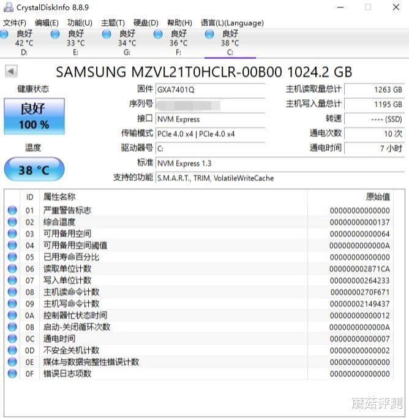Image resolution: width=409 pixels, height=418 pixels.
Task: Click the drive letter field C:
Action: click(211, 148)
